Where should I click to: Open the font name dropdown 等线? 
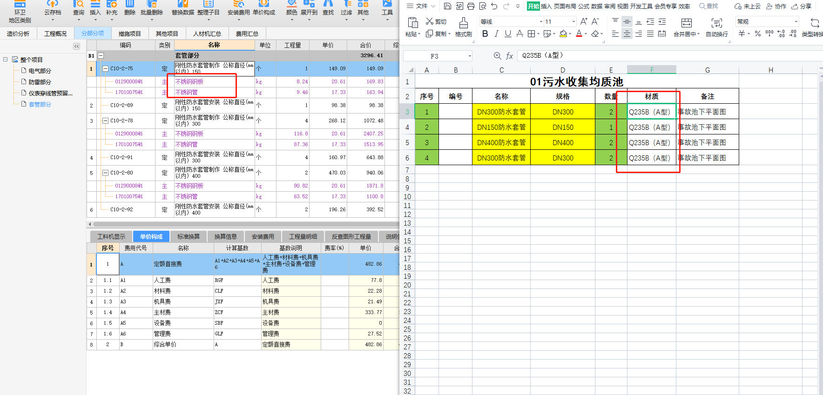tap(541, 21)
